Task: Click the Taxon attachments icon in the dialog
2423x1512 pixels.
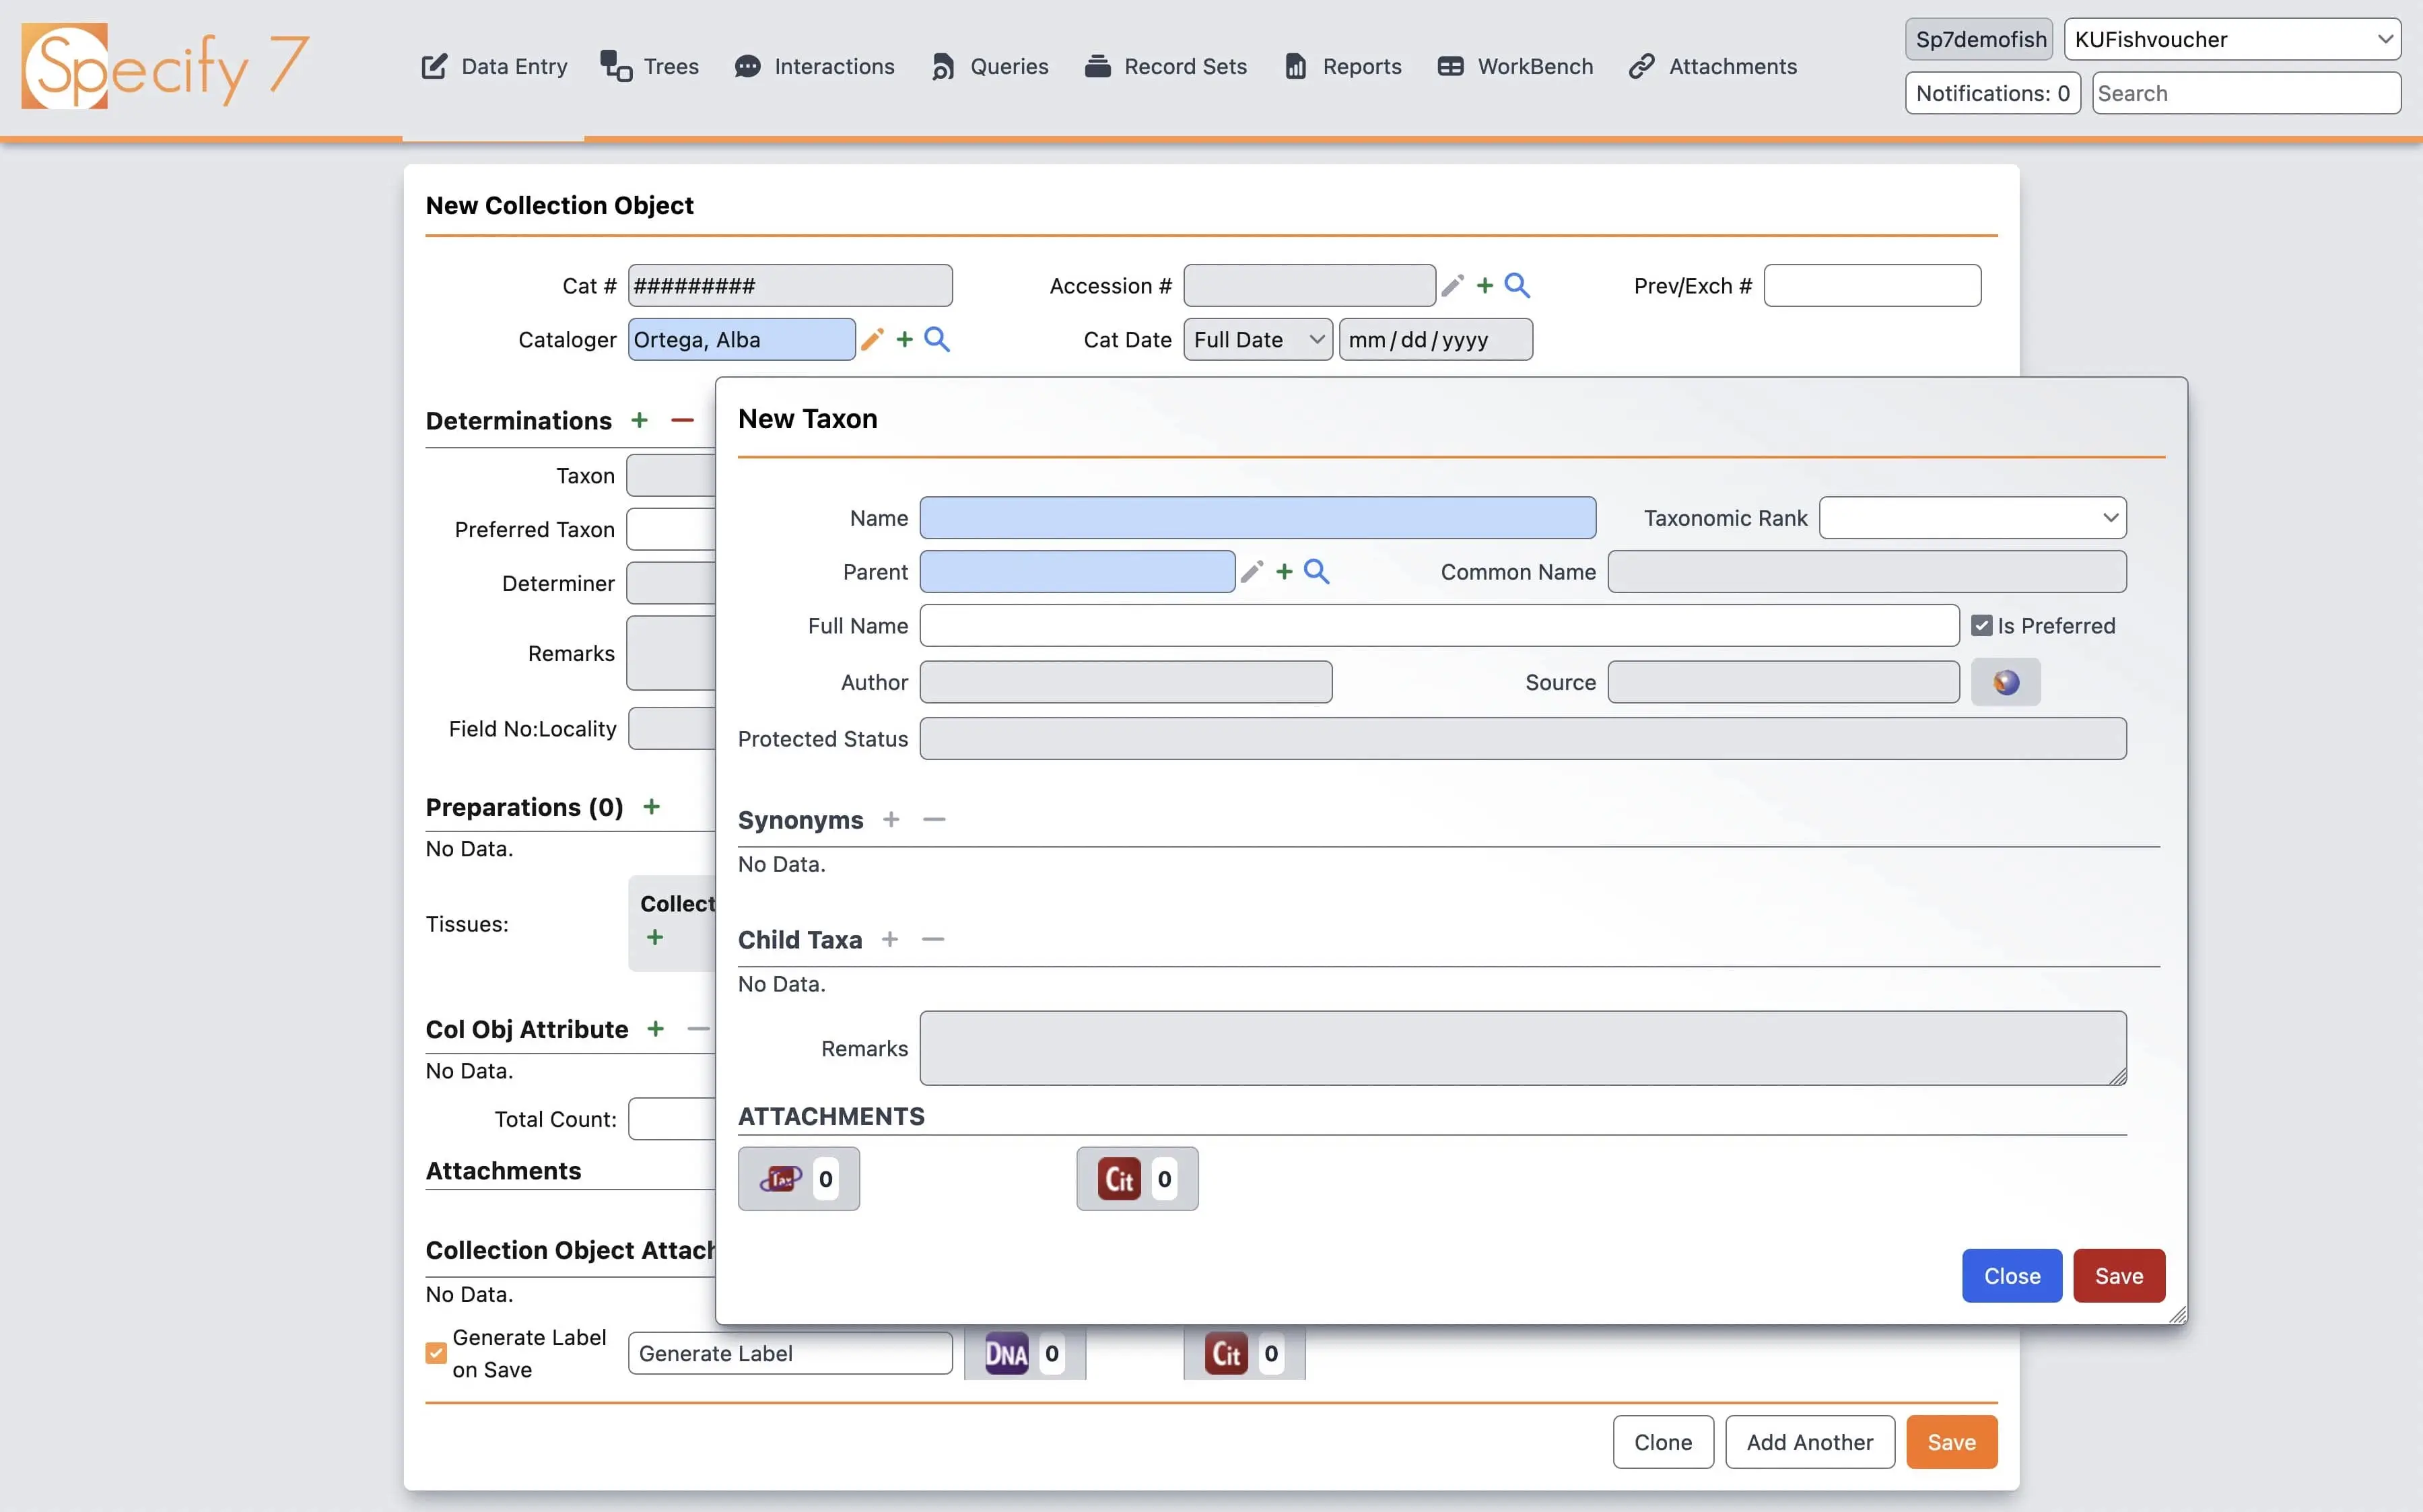Action: (781, 1179)
